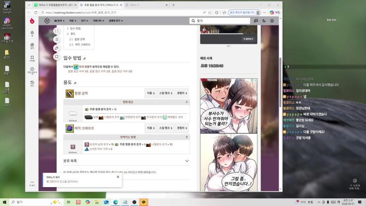This screenshot has height=206, width=366.
Task: Open a new browser tab with the plus button
Action: click(x=173, y=5)
